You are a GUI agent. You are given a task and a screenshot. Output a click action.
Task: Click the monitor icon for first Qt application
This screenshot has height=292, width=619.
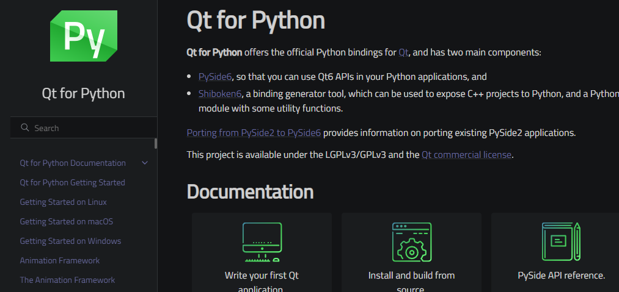[x=262, y=241]
